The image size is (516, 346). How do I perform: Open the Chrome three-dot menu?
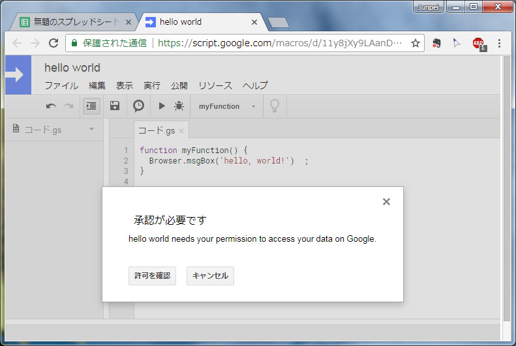(x=499, y=43)
